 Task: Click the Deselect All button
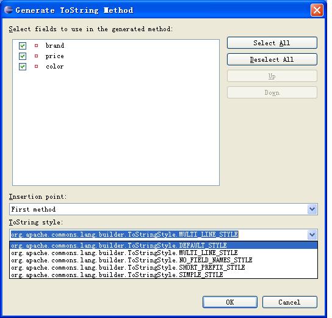coord(272,59)
